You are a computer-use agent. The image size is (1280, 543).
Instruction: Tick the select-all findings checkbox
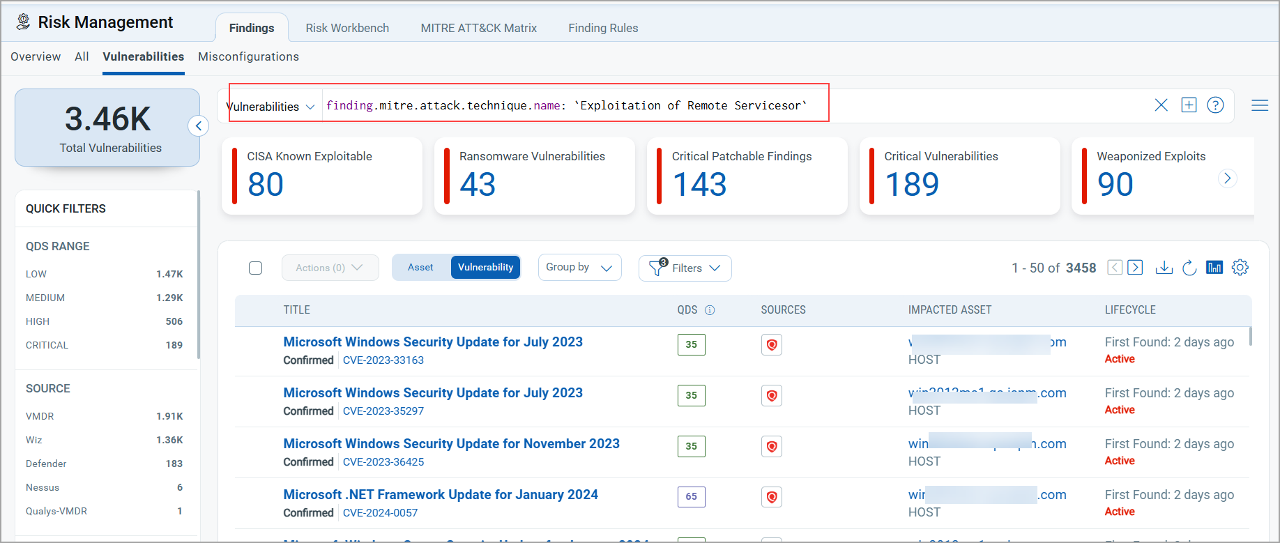(x=256, y=268)
